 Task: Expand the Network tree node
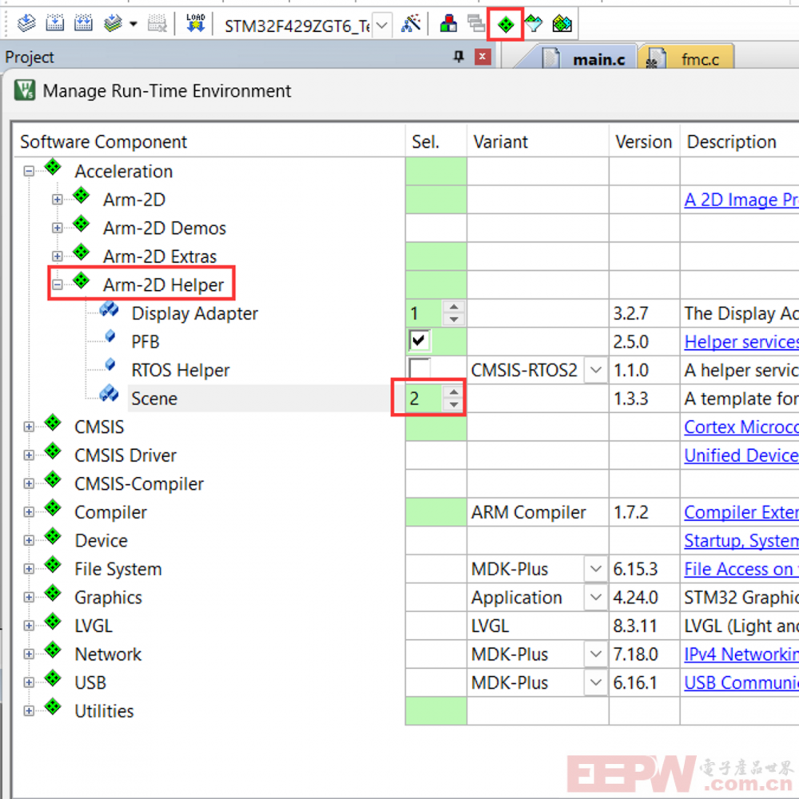click(x=29, y=654)
